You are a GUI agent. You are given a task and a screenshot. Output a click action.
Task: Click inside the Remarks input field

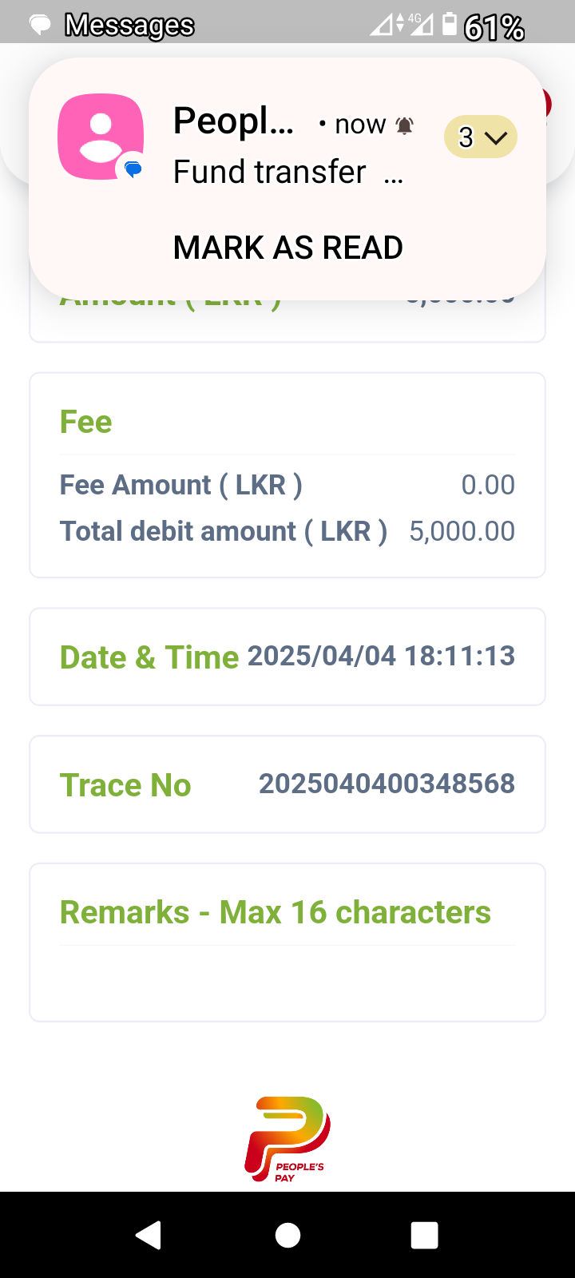click(287, 981)
